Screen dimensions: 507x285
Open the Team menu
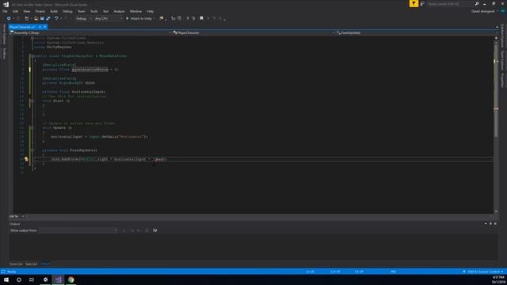pyautogui.click(x=81, y=11)
